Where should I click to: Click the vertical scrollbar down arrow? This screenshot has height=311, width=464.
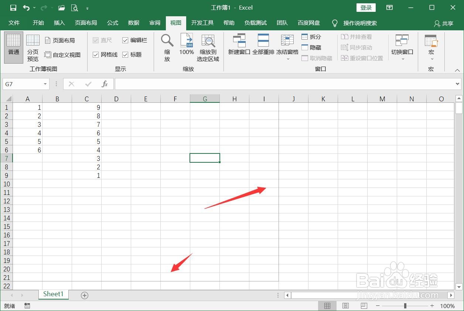pyautogui.click(x=459, y=287)
